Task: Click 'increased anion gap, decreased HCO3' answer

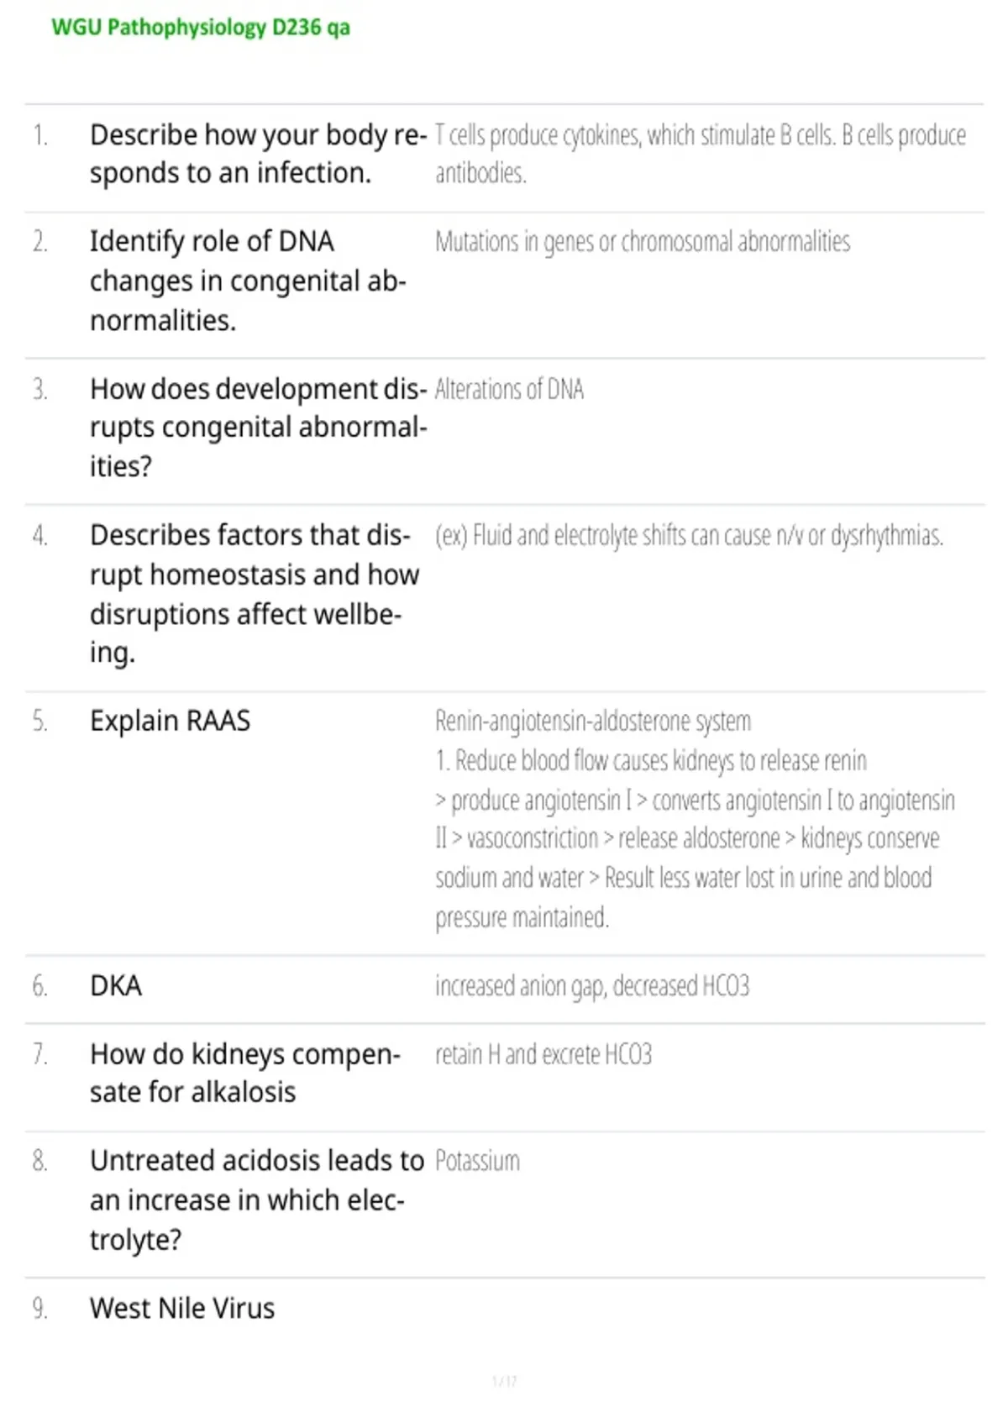Action: [592, 986]
